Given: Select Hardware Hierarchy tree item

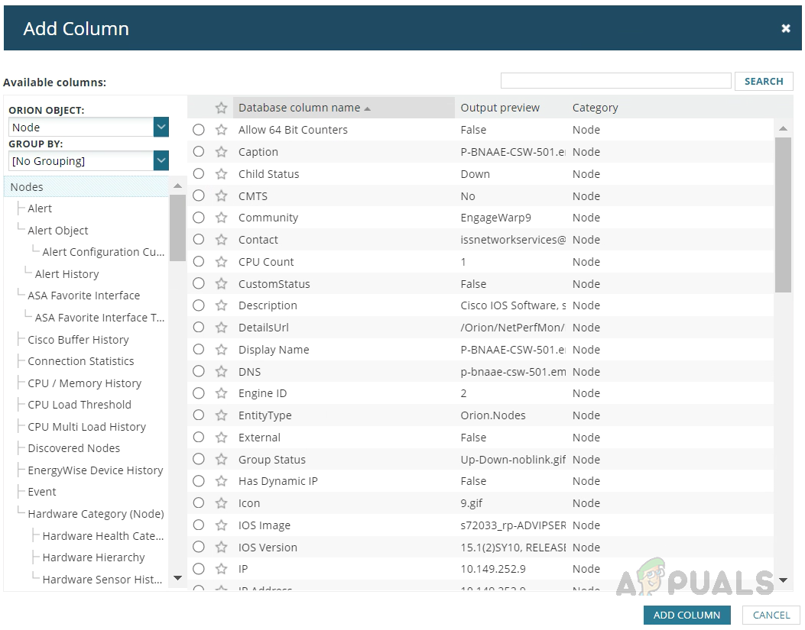Looking at the screenshot, I should coord(93,557).
